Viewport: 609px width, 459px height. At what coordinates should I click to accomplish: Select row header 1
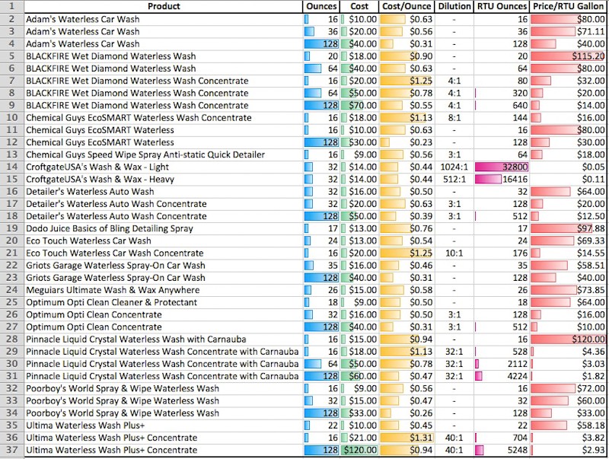tap(12, 6)
